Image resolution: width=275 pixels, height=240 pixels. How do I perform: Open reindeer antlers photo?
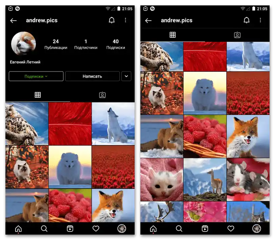(162, 212)
